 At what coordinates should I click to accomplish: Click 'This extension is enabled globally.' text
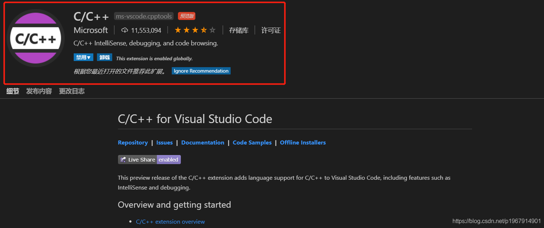(x=154, y=58)
